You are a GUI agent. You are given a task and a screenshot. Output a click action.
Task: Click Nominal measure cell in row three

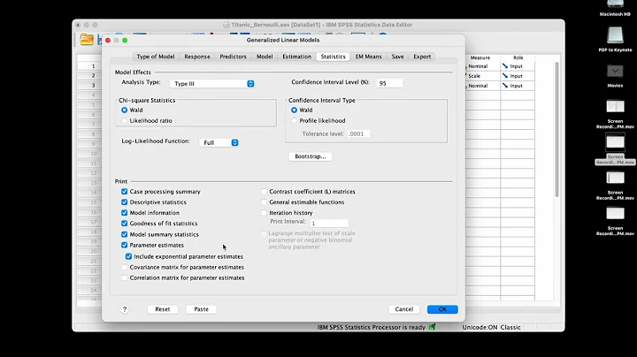tap(483, 86)
